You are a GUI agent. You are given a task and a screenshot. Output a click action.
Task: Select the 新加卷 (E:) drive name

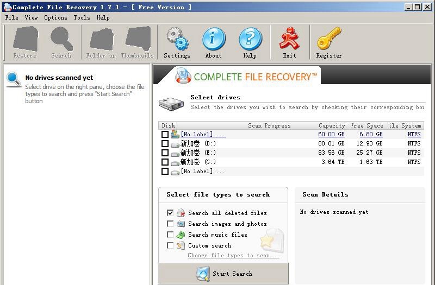click(x=198, y=153)
